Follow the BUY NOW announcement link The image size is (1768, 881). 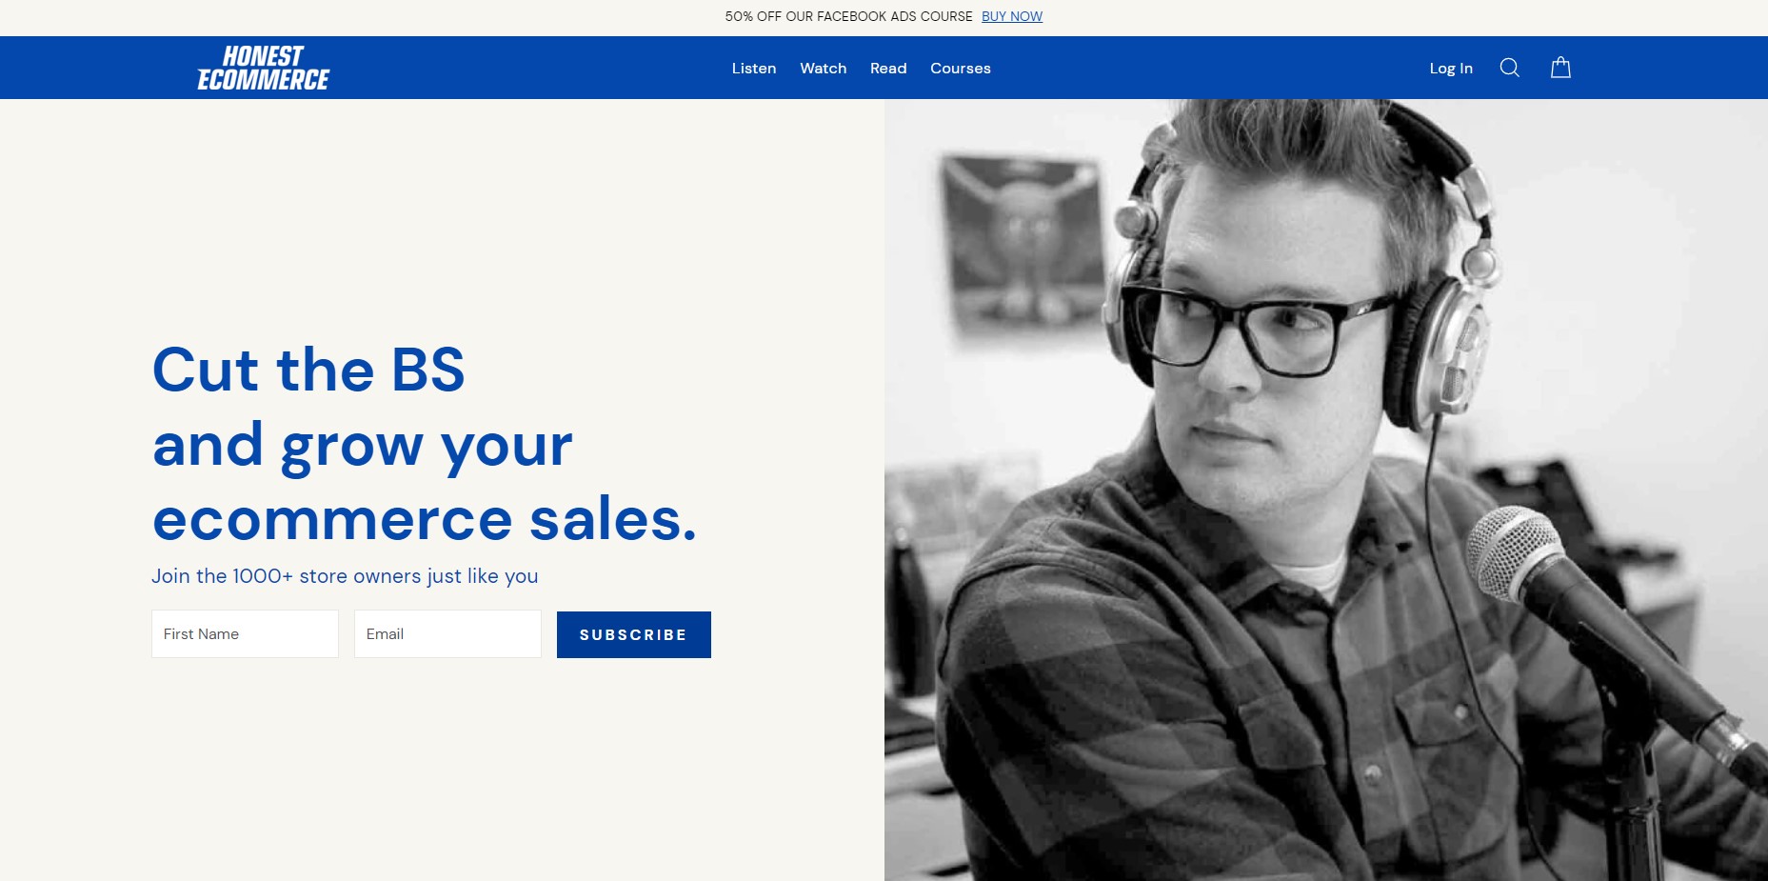[x=1012, y=16]
